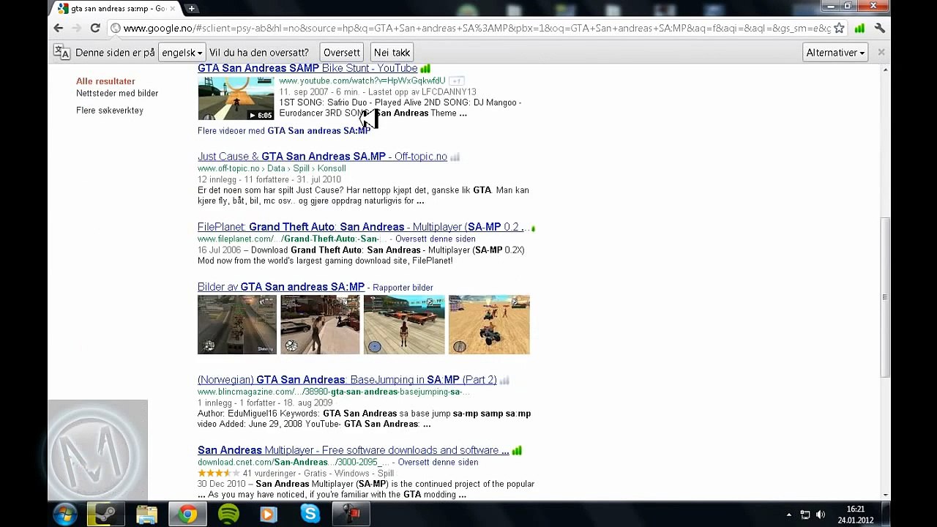Reload the page with the refresh icon
This screenshot has width=937, height=527.
95,28
